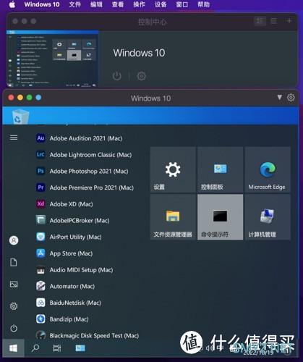Open Adobe XD (Mac) icon
The height and width of the screenshot is (362, 303).
(40, 203)
